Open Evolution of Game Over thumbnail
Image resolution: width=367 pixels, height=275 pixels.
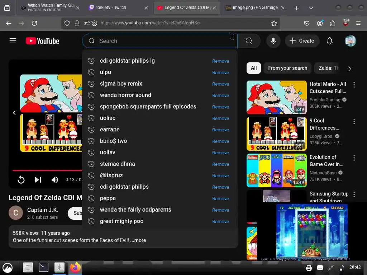[x=276, y=170]
